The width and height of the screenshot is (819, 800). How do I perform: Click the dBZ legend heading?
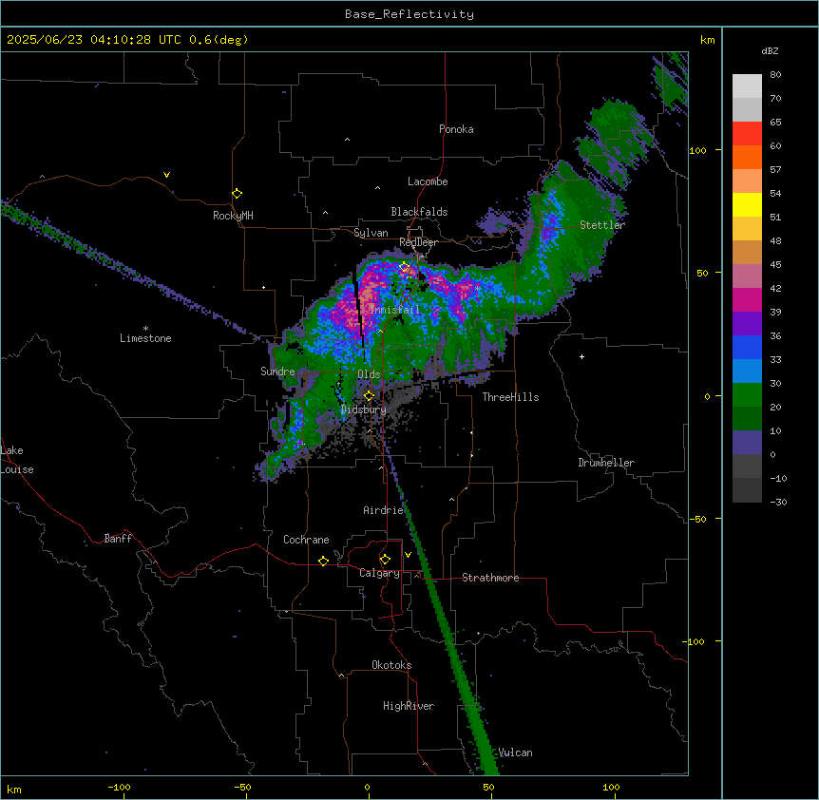[770, 51]
